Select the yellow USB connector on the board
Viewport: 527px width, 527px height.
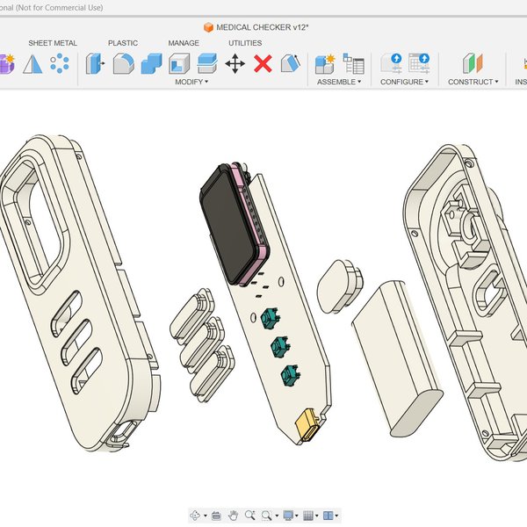pyautogui.click(x=307, y=425)
